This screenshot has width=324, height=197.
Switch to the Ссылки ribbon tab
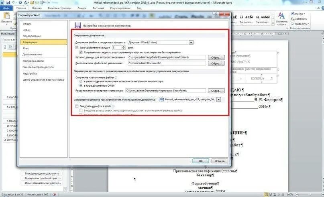click(x=82, y=8)
